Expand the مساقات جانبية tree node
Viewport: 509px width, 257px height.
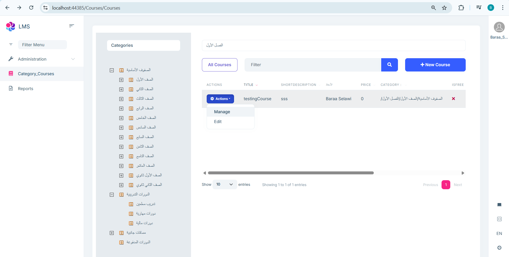point(112,233)
